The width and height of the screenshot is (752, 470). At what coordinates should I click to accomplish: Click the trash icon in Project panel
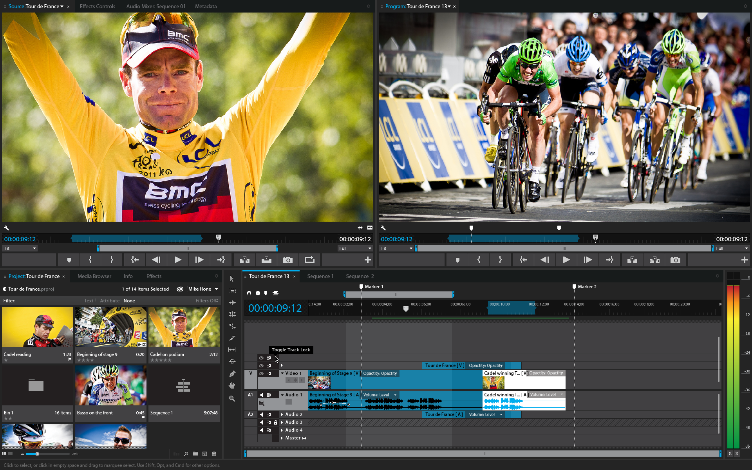tap(214, 454)
